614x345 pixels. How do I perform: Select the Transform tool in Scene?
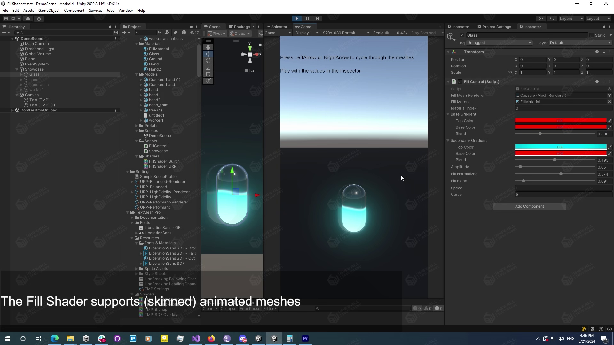coord(208,81)
